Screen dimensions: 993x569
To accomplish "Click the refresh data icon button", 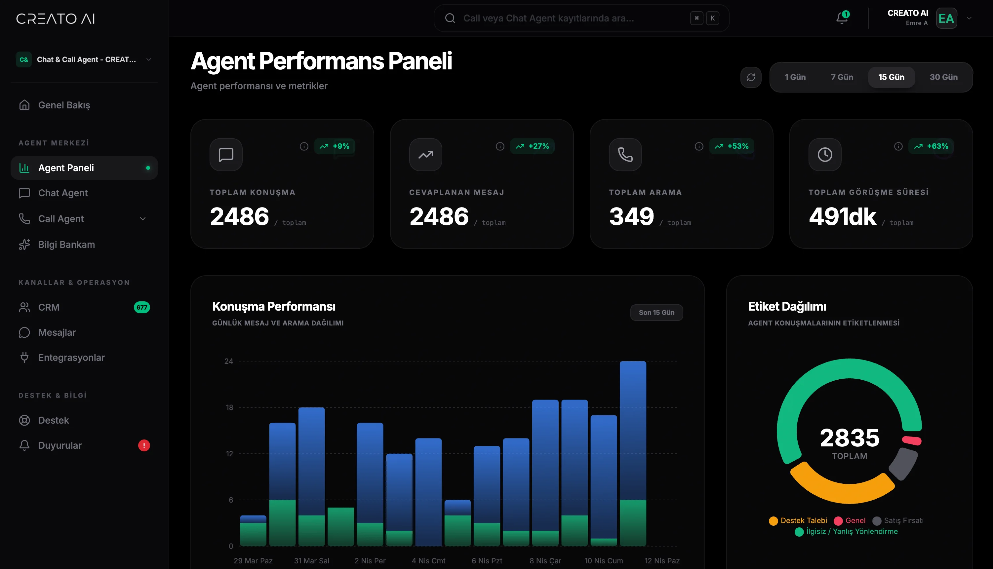I will [x=751, y=77].
